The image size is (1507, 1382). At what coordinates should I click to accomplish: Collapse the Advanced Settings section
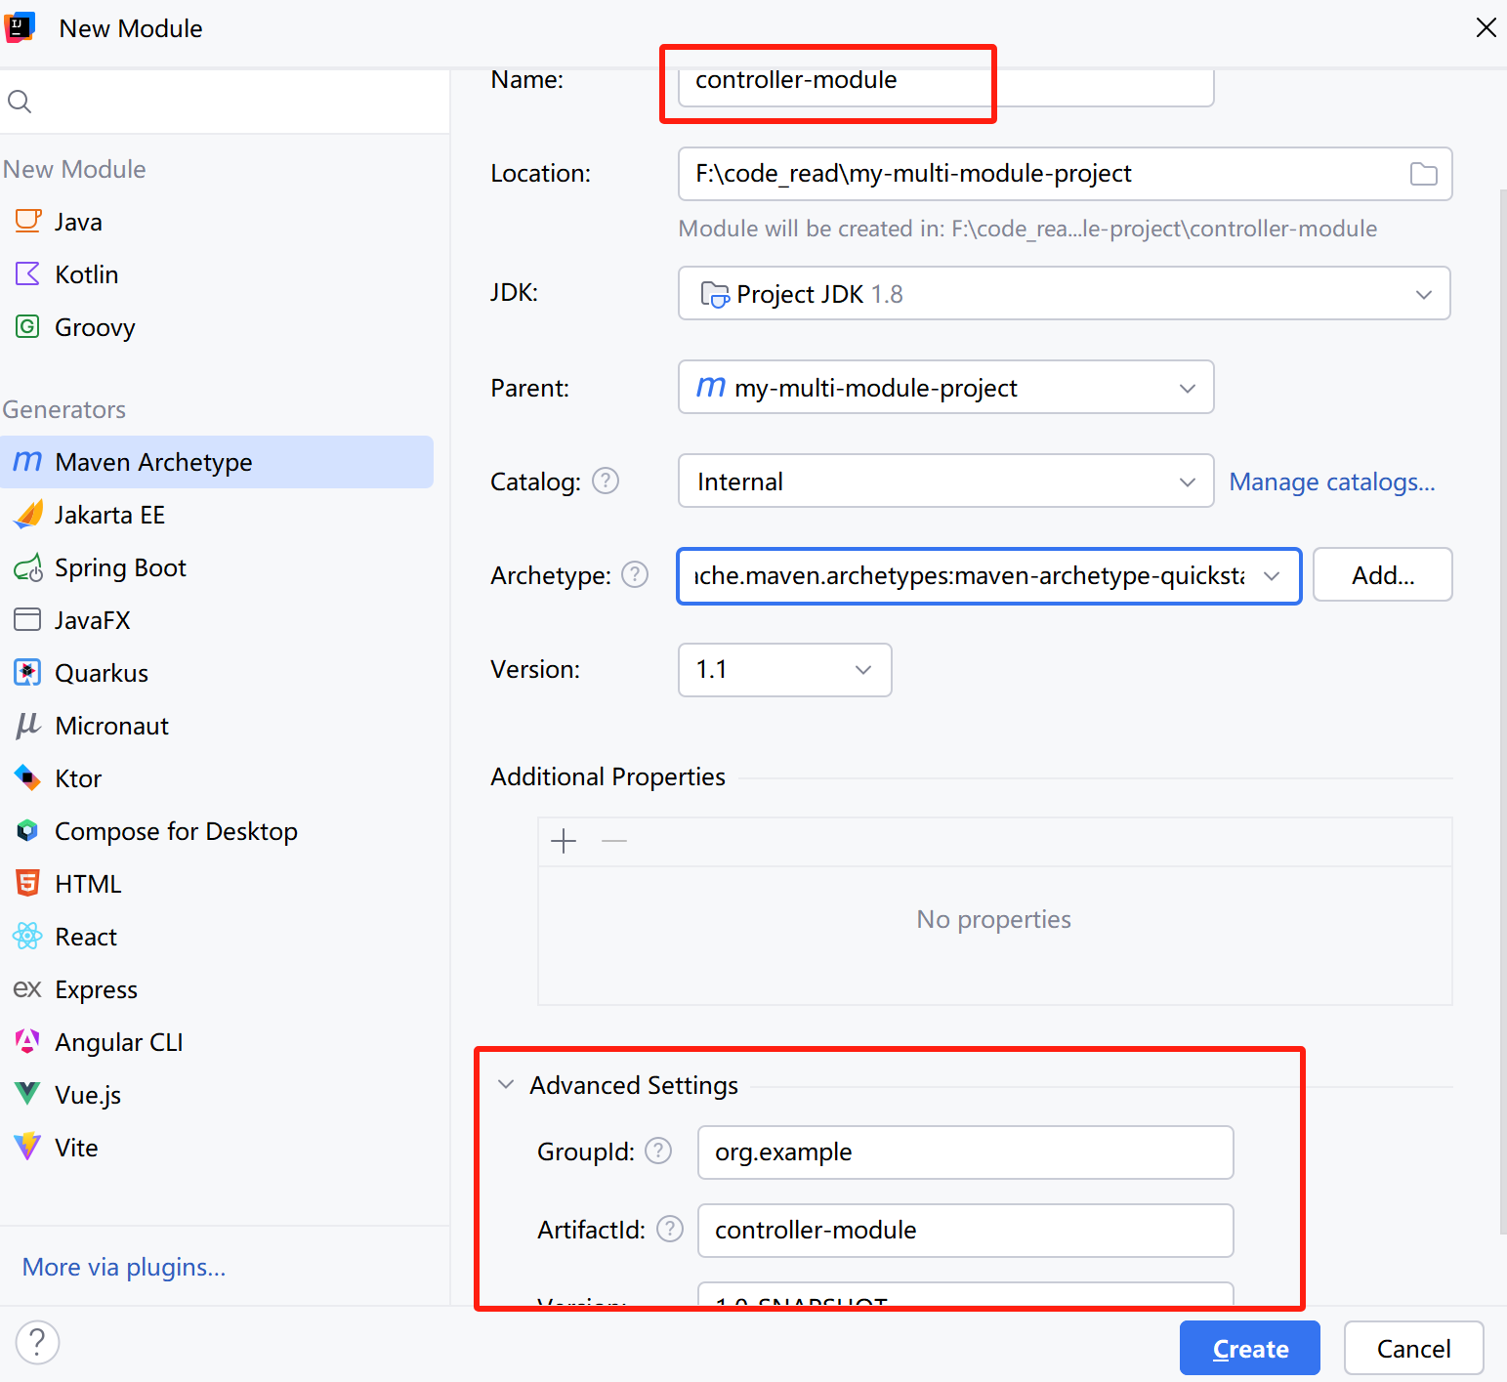coord(506,1084)
